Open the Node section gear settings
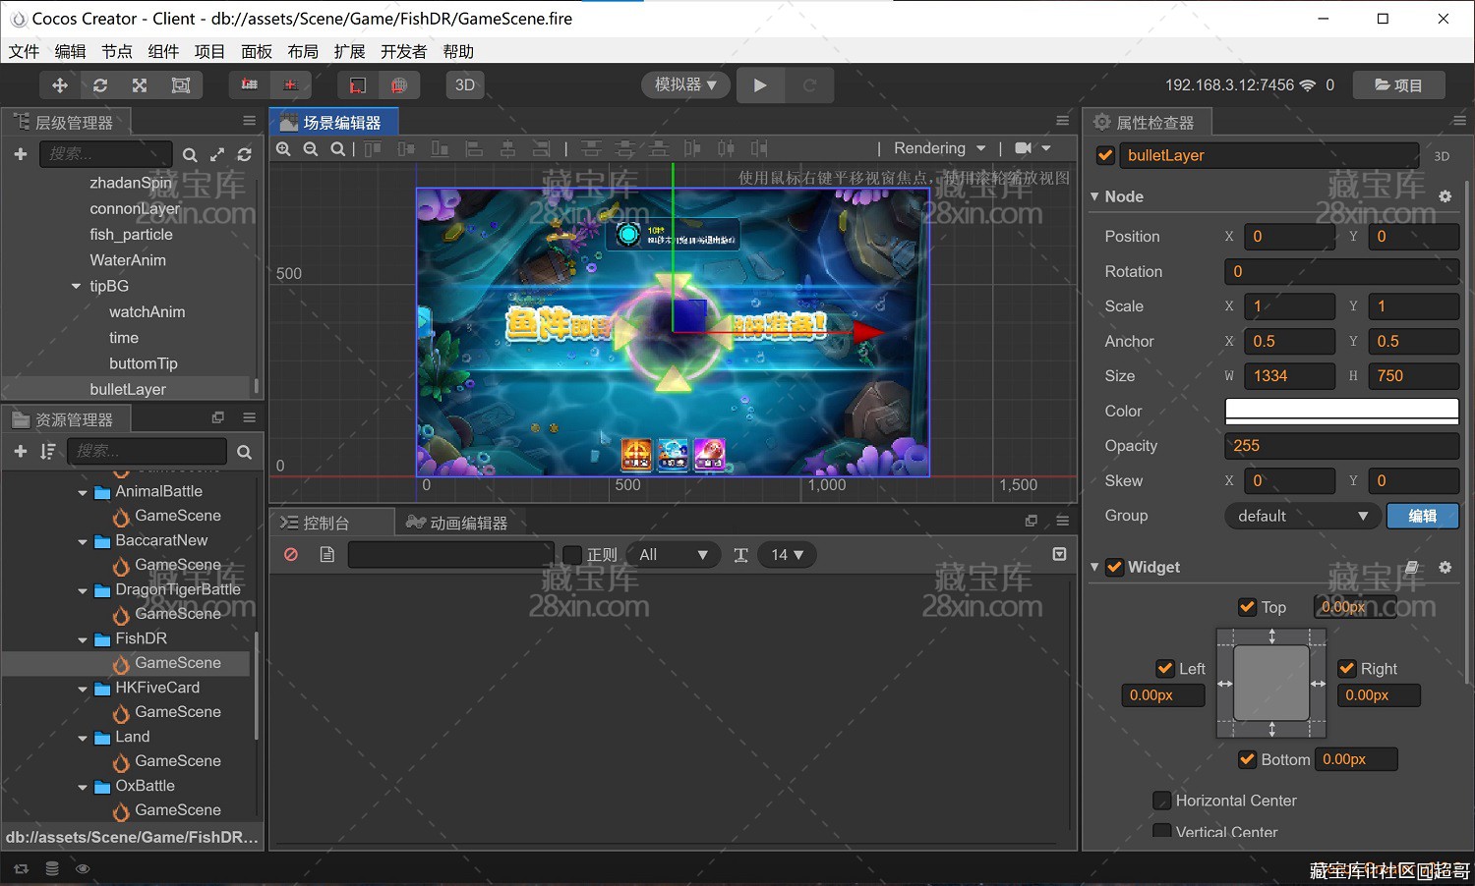 pos(1445,196)
